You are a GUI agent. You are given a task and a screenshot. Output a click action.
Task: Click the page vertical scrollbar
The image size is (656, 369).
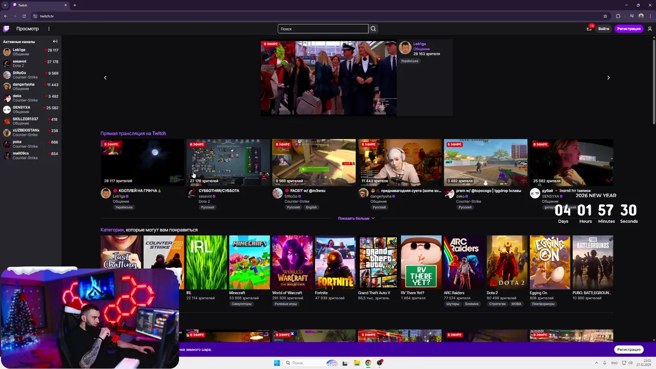coord(654,82)
